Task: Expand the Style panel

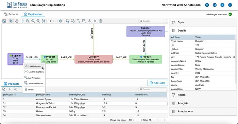Action: point(203,22)
